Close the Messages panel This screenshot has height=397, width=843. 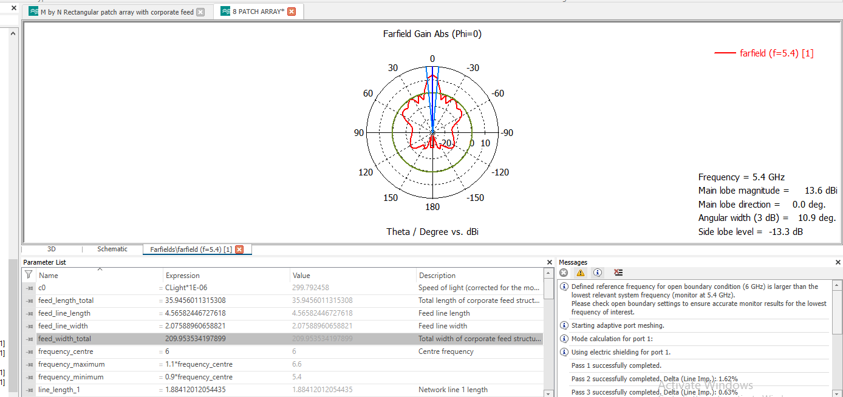click(x=838, y=262)
